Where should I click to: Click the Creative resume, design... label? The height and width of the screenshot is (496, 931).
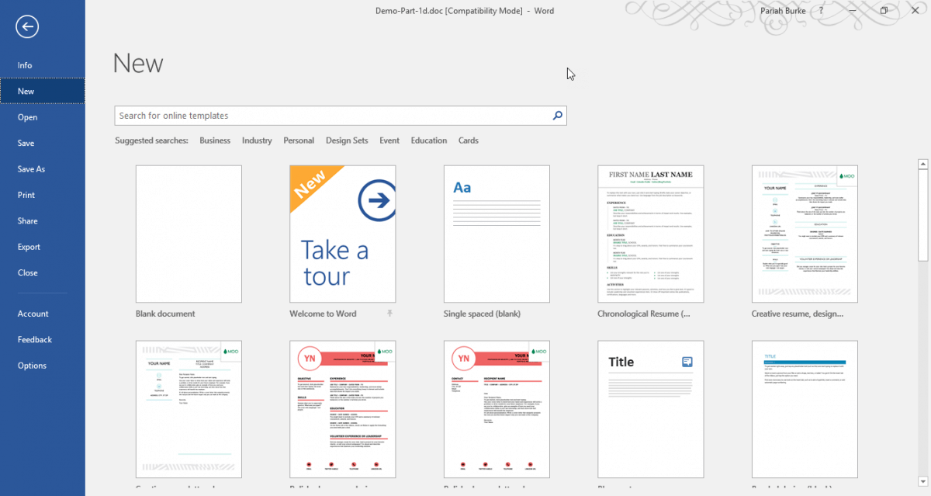pos(798,314)
